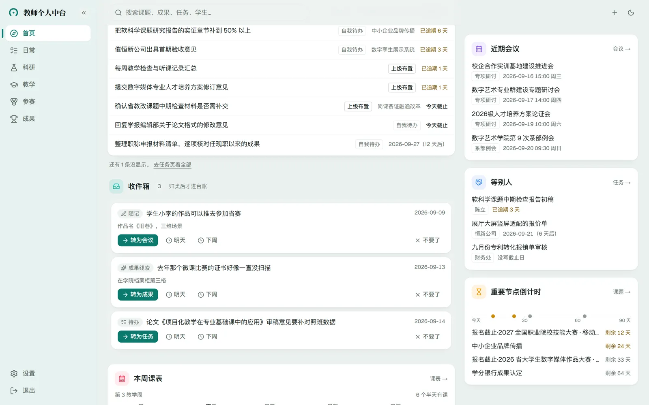
Task: Go to 科研 section
Action: click(x=48, y=67)
